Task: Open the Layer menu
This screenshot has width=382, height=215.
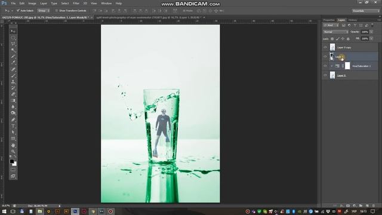Action: pyautogui.click(x=44, y=4)
